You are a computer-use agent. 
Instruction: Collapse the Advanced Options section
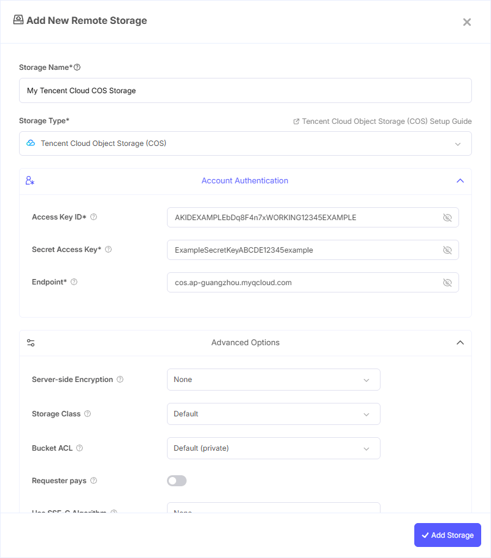click(460, 343)
